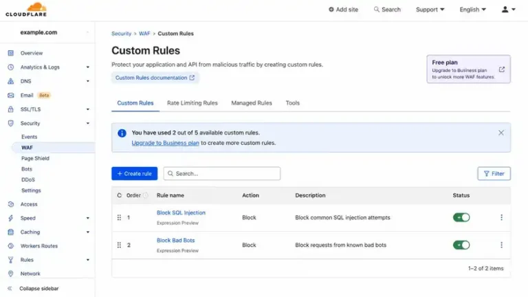Click the WAF breadcrumb link
This screenshot has width=528, height=297.
144,33
